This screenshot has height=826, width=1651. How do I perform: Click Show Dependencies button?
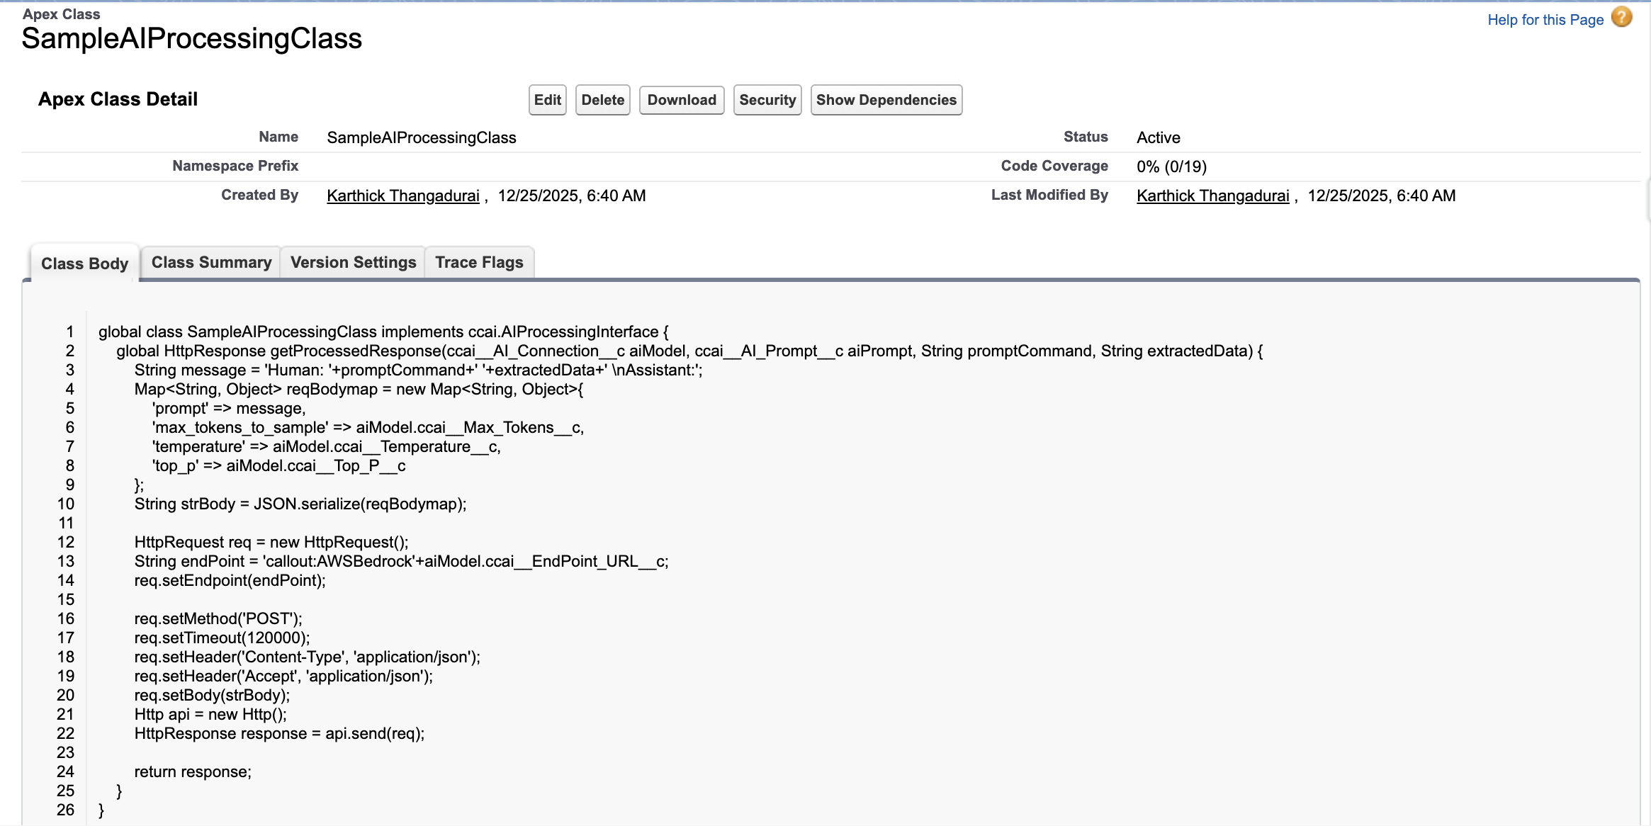pos(886,100)
